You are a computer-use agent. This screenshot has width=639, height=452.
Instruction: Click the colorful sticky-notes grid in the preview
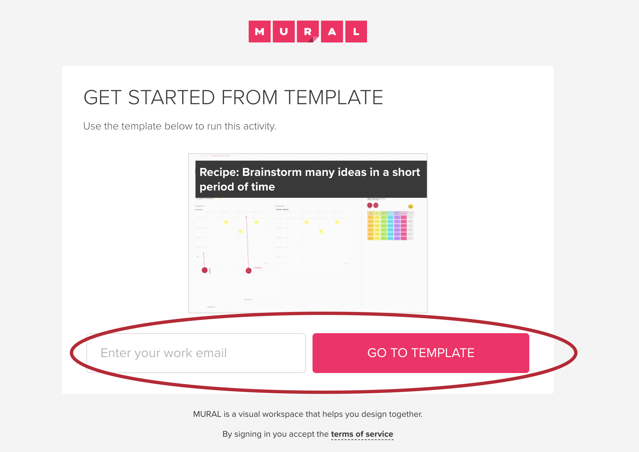390,226
